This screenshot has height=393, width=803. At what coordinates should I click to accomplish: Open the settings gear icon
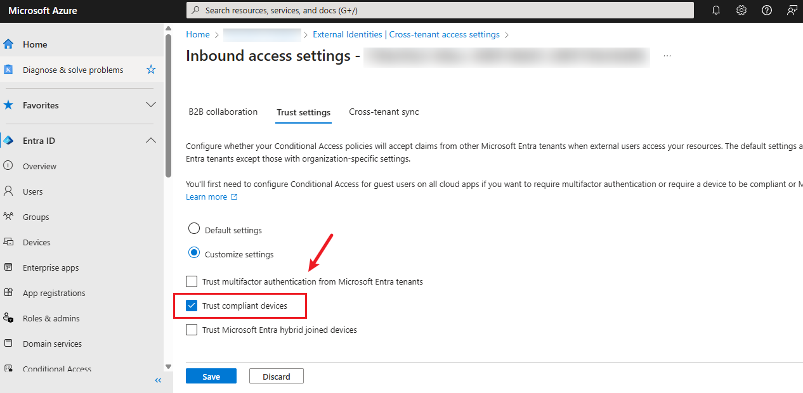(741, 10)
